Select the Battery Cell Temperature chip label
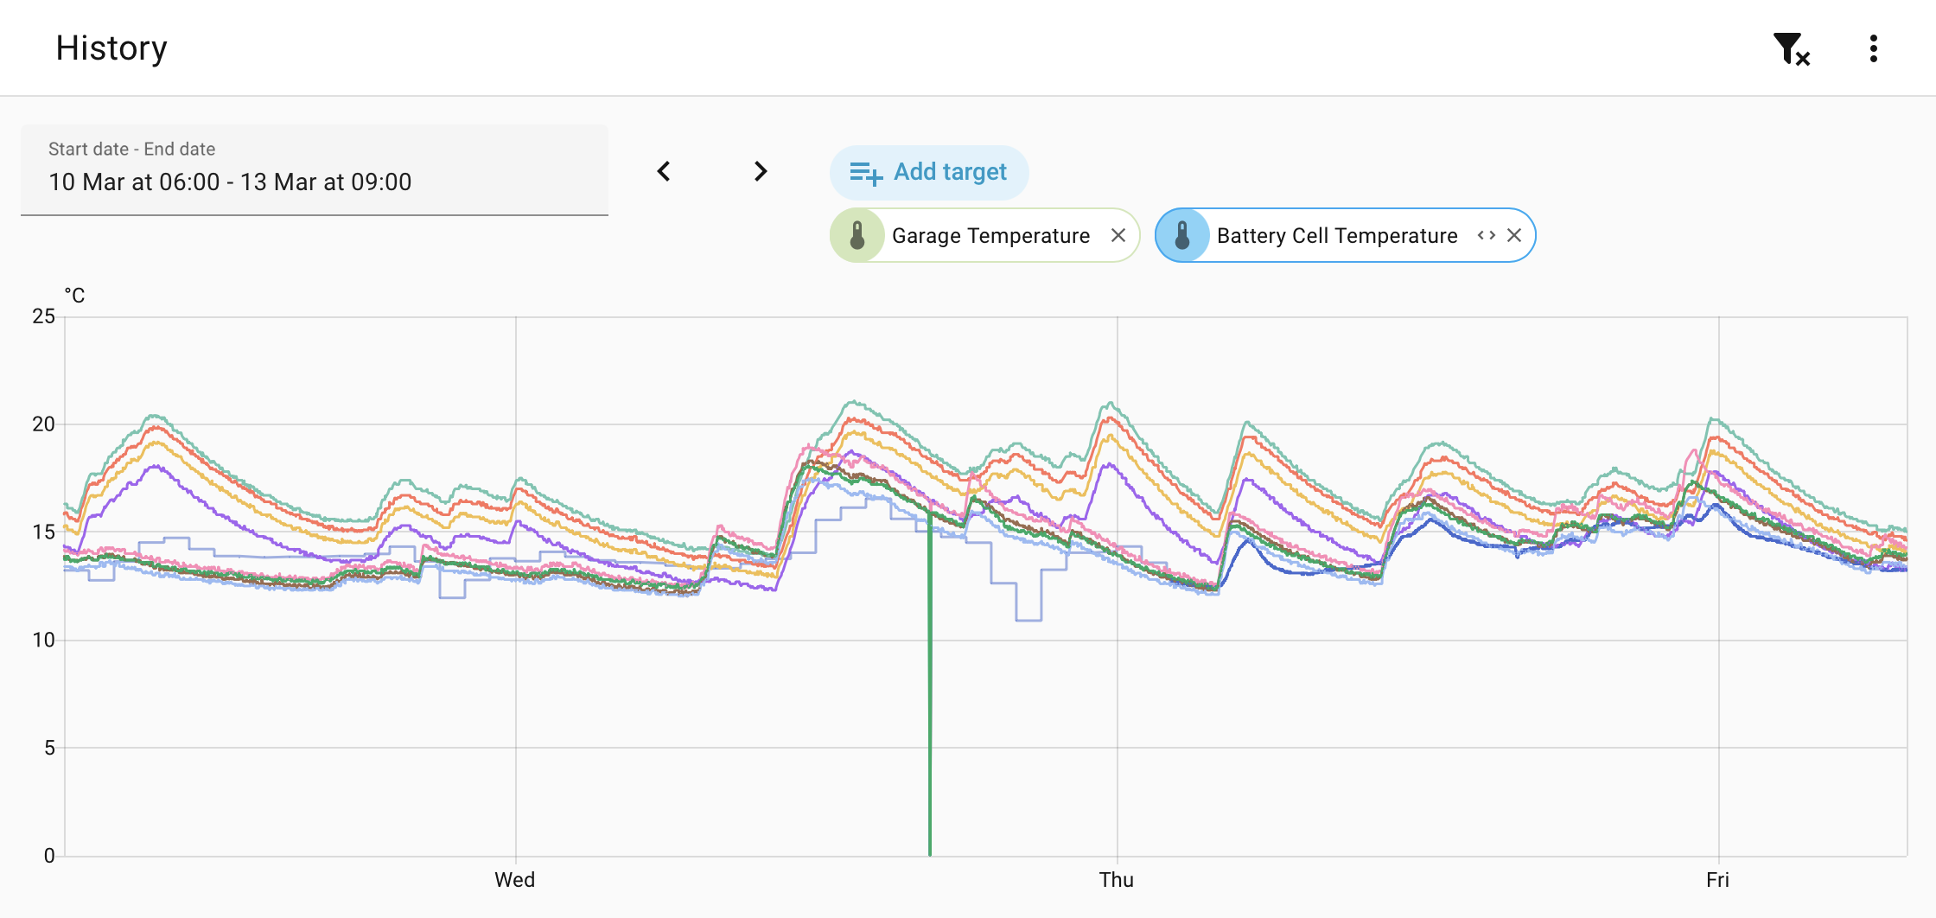Viewport: 1936px width, 918px height. (1336, 235)
